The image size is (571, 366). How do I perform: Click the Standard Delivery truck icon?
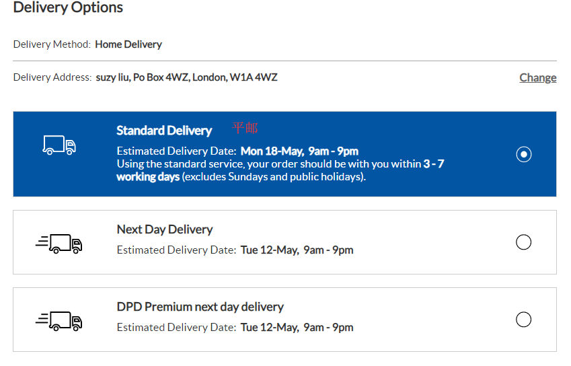click(59, 145)
